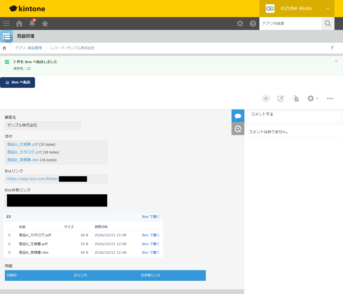Open the 商品A_仕様書.pdf attachment link

click(x=23, y=144)
